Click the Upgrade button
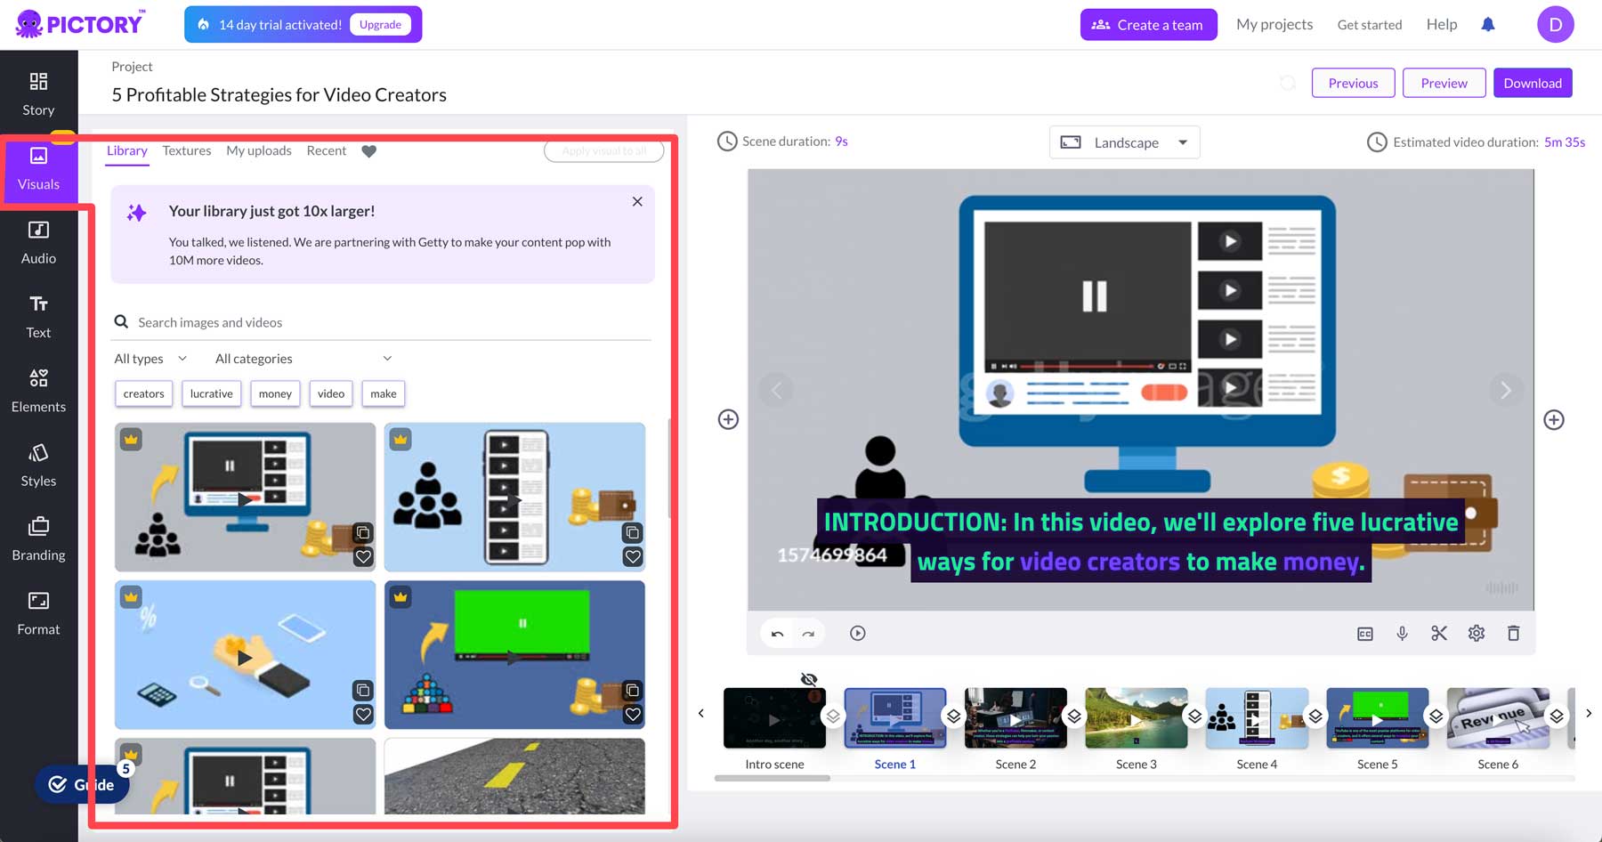This screenshot has width=1602, height=842. 380,25
